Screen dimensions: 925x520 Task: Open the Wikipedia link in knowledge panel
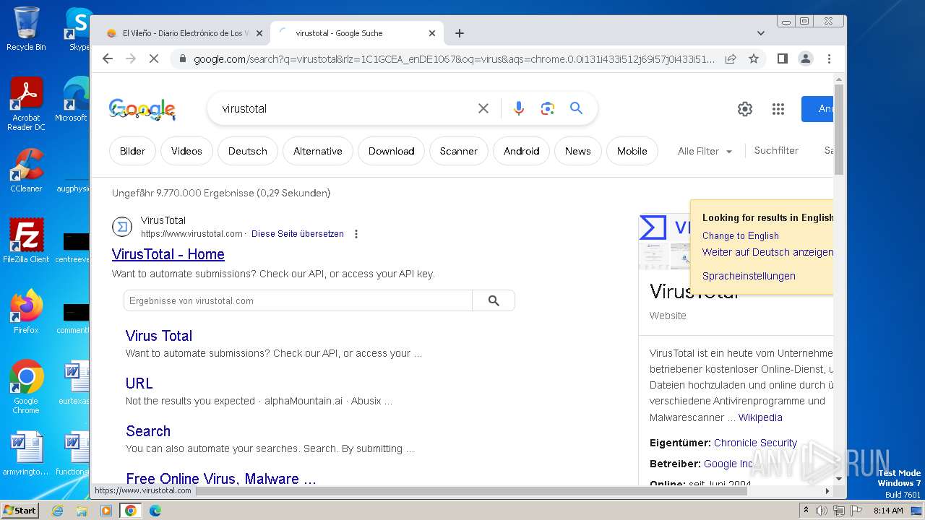(x=760, y=417)
